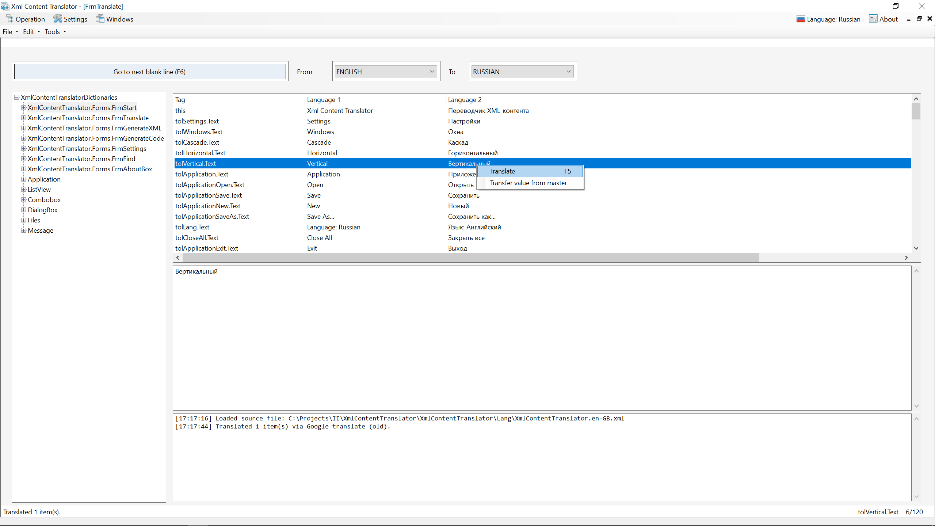Select the tolApplicationSaveAs.Text row
935x526 pixels.
click(212, 217)
